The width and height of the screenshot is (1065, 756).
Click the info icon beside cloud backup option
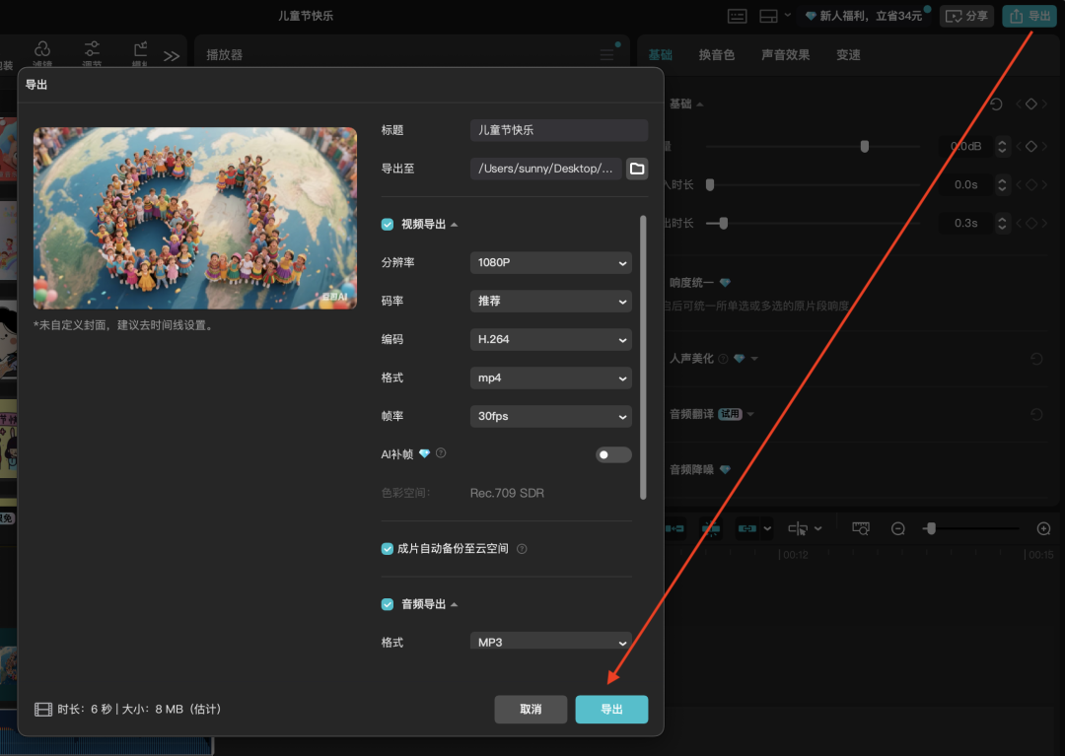(522, 549)
